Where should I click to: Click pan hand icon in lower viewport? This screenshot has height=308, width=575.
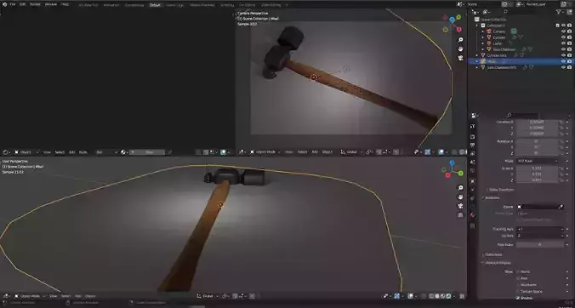pos(460,197)
